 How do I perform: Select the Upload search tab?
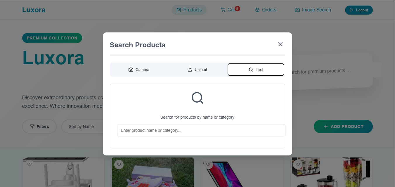pos(197,70)
